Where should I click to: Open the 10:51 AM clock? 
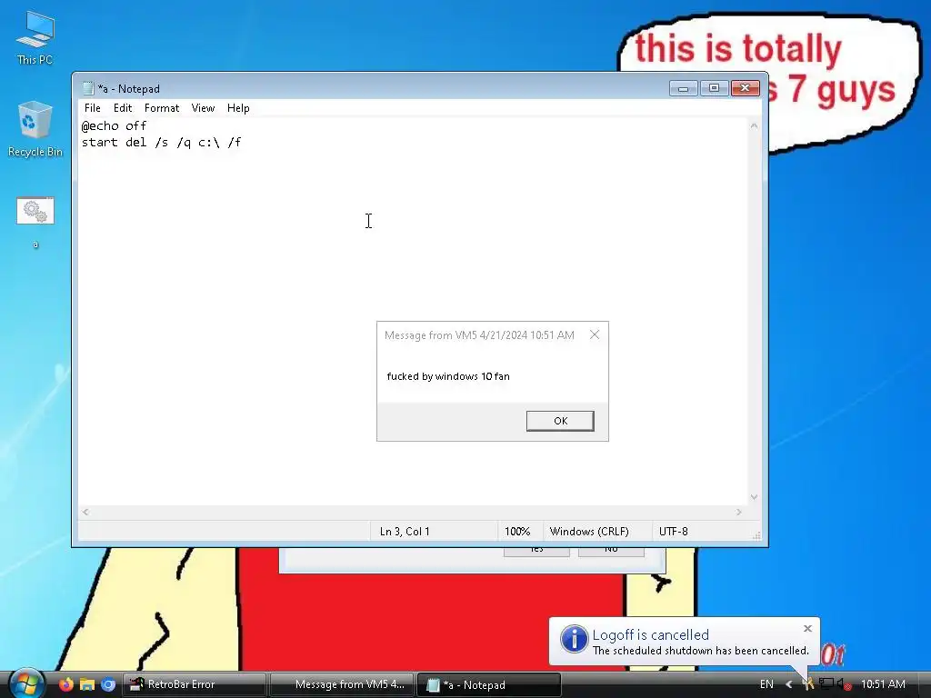[x=883, y=684]
